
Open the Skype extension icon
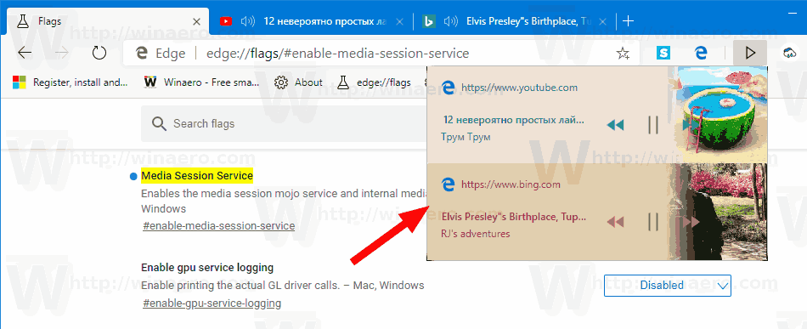663,53
